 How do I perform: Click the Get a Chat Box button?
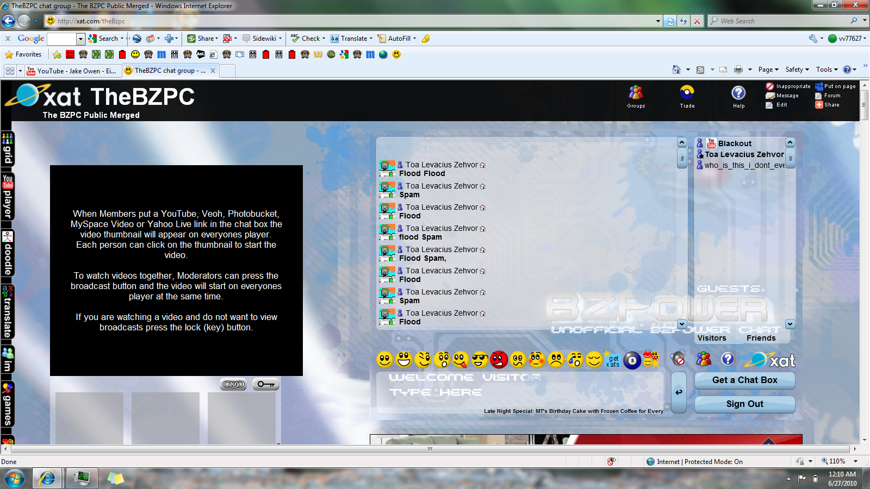(744, 380)
